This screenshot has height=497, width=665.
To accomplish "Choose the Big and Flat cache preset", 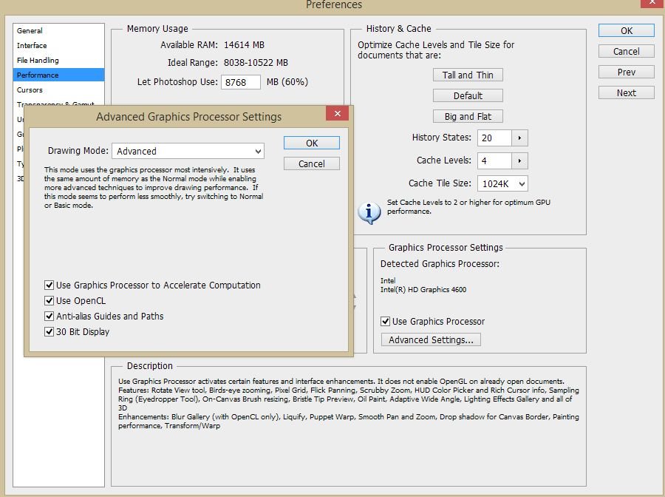I will pos(468,116).
